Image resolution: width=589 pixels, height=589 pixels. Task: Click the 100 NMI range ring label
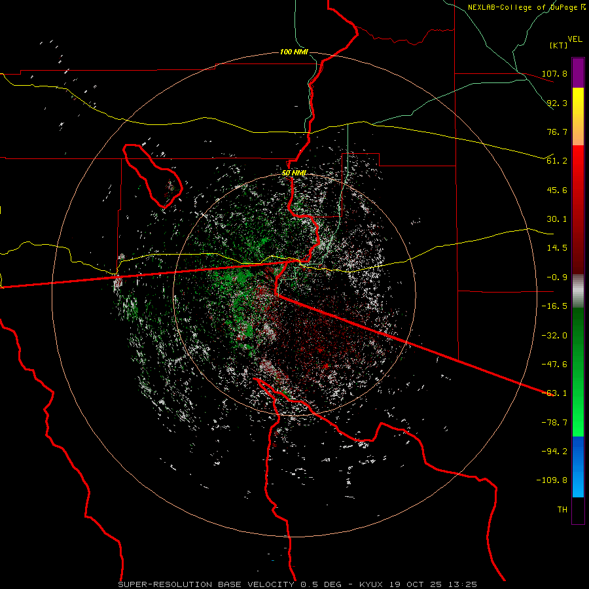coord(294,52)
